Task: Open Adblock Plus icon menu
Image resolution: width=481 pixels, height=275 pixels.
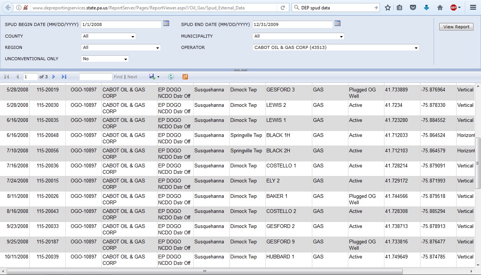Action: [455, 8]
